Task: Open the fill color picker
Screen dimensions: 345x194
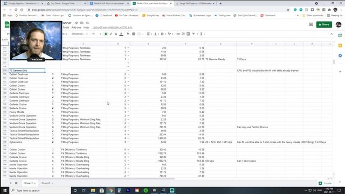Action: point(128,34)
